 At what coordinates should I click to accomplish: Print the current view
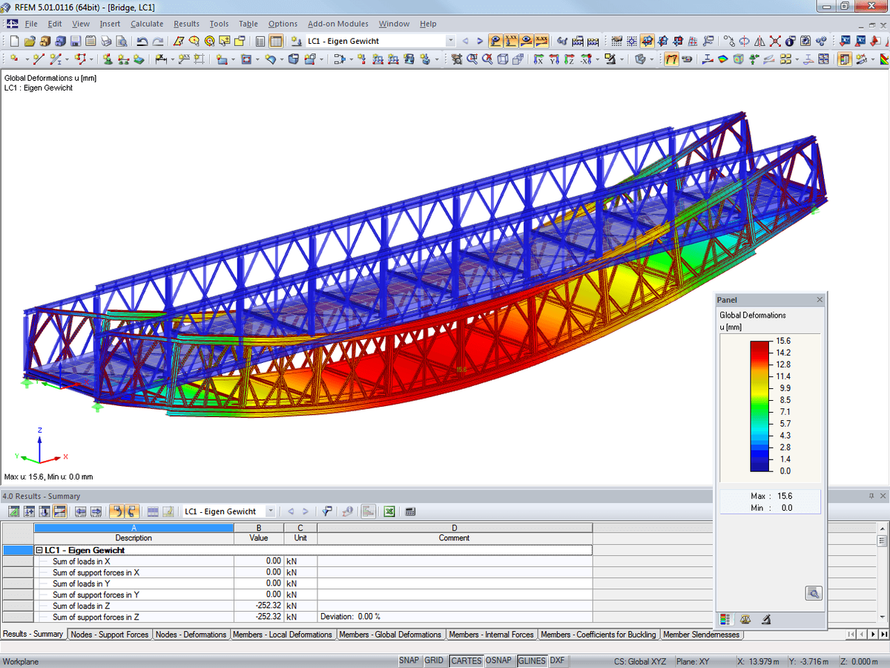coord(106,41)
